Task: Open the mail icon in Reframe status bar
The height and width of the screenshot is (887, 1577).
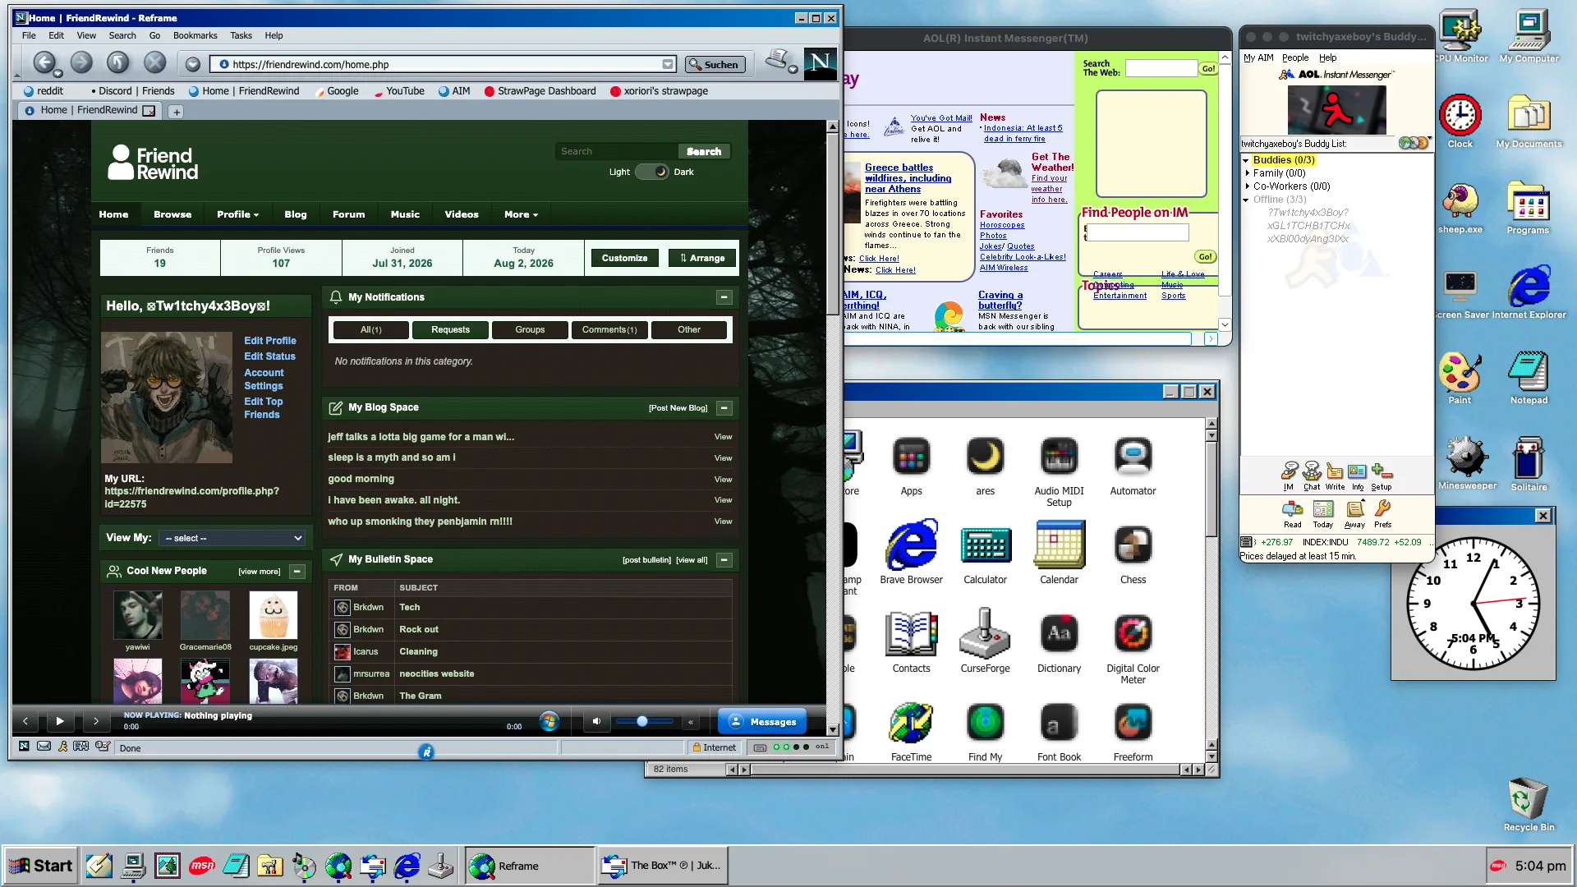Action: click(44, 747)
